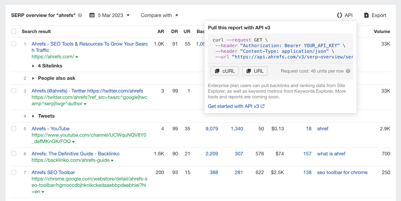Click the UR column header

click(x=187, y=31)
